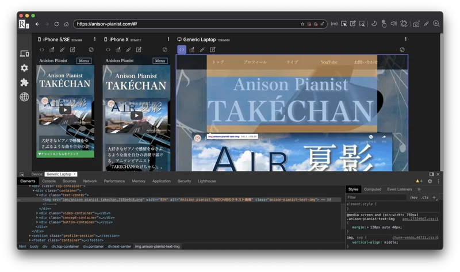Click the round icon right of Generic Laptop toolbar
The width and height of the screenshot is (460, 272).
pos(402,49)
